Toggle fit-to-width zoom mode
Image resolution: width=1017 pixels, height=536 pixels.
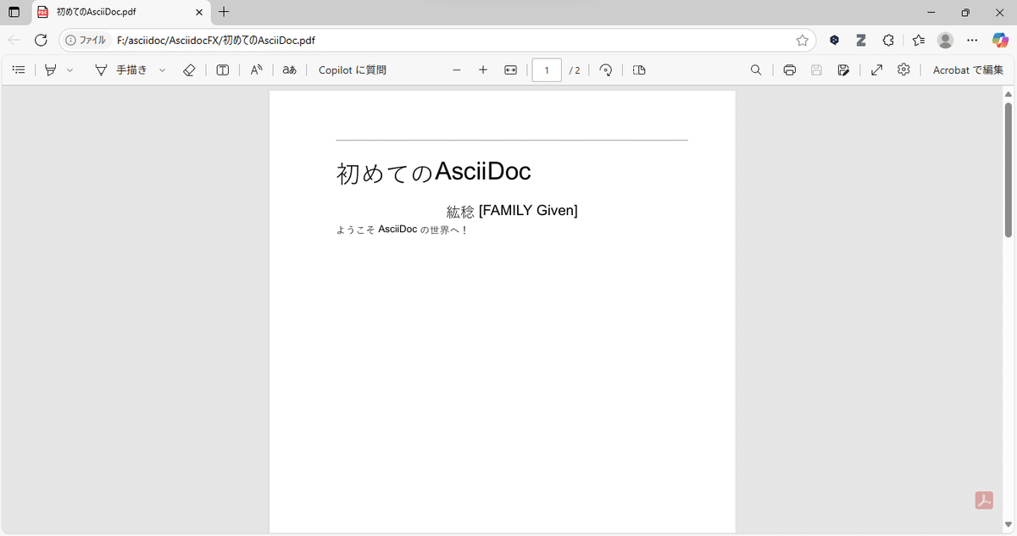click(510, 69)
